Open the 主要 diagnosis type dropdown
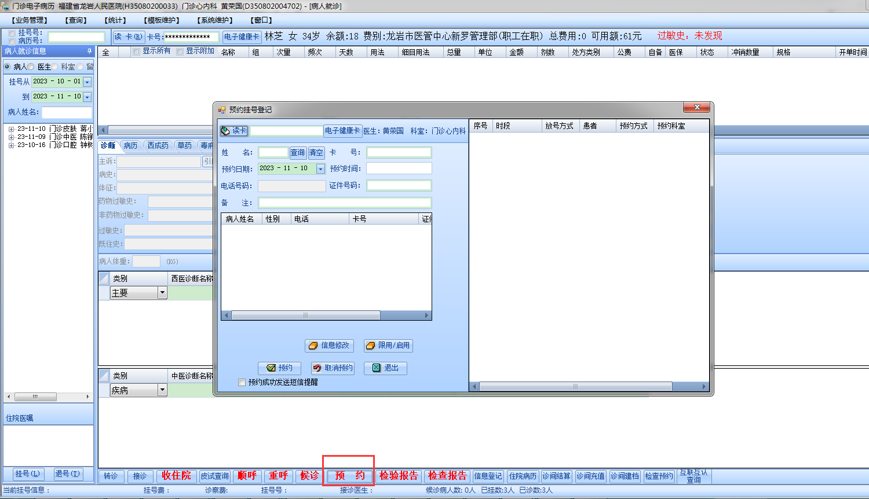Image resolution: width=869 pixels, height=499 pixels. 162,293
